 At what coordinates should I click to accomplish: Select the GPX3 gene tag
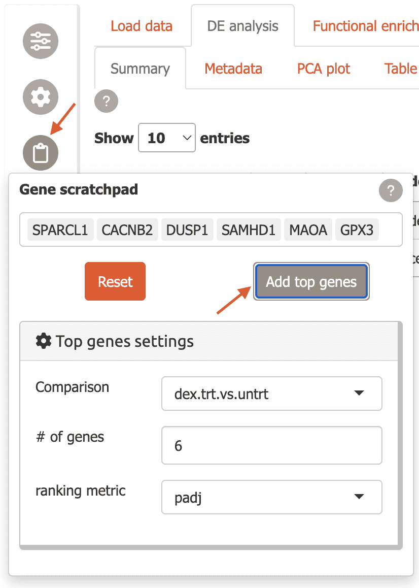coord(357,230)
